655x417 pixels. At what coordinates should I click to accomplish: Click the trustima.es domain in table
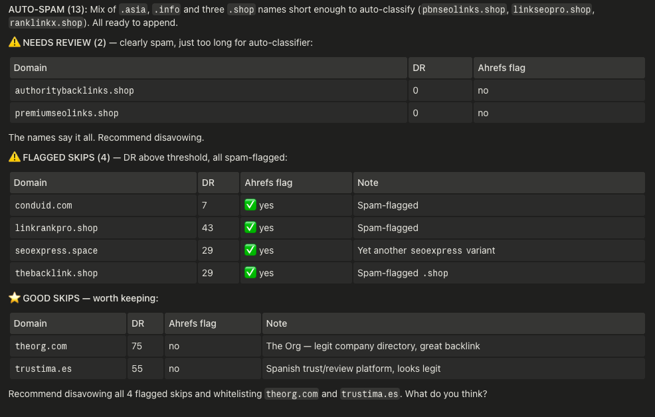43,369
